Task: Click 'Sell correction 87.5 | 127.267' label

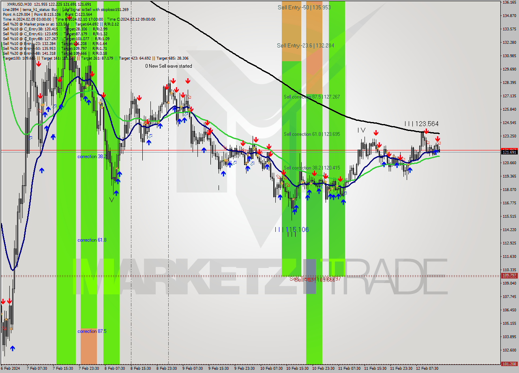Action: [x=312, y=97]
